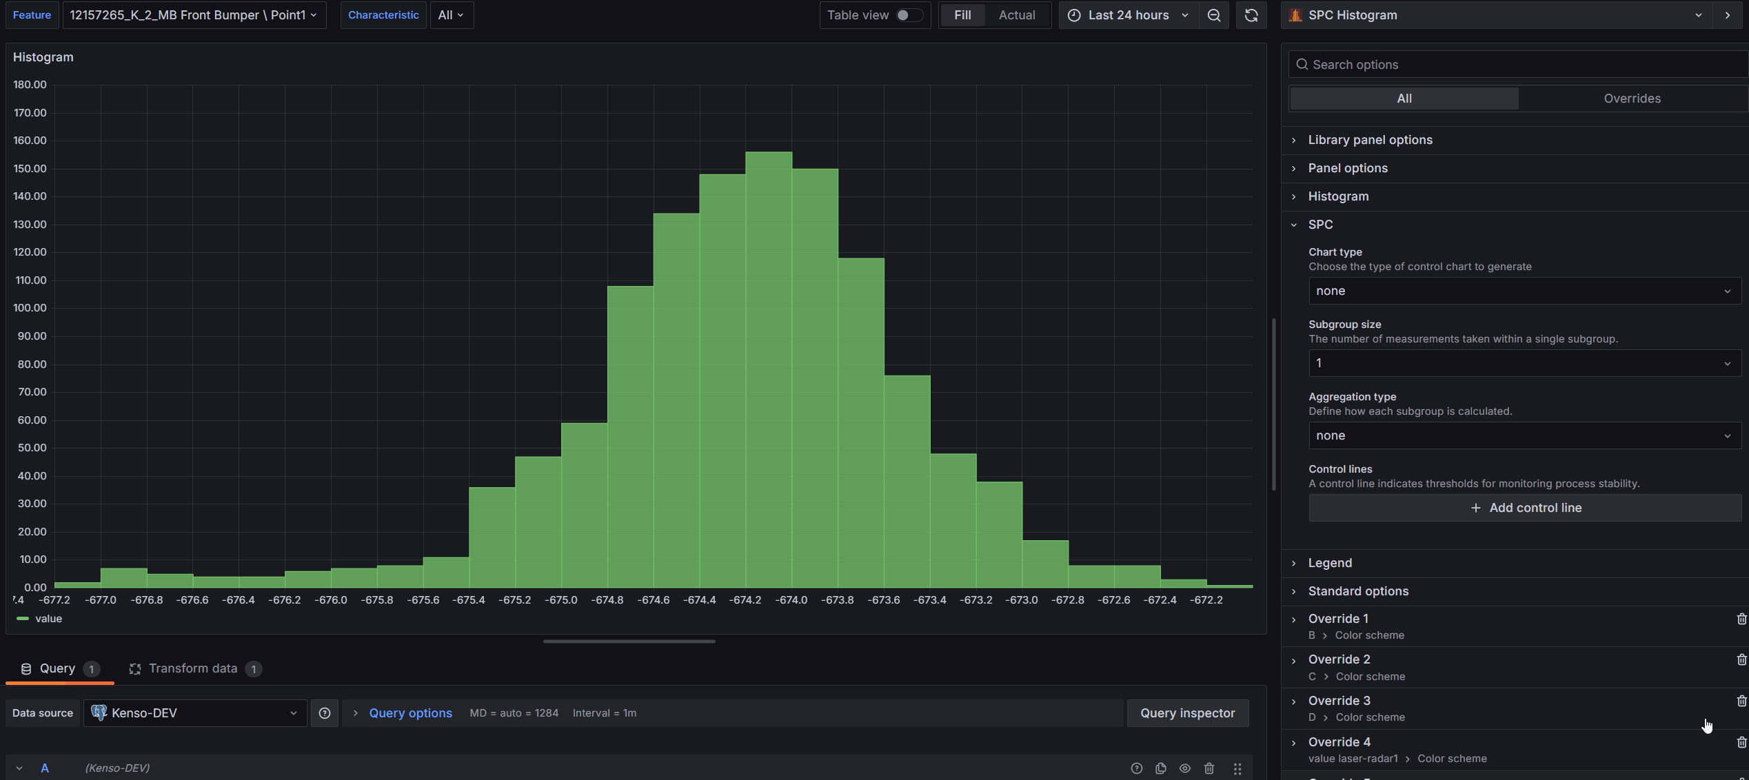Disable query A with the eye toggle
Viewport: 1749px width, 780px height.
[x=1185, y=768]
